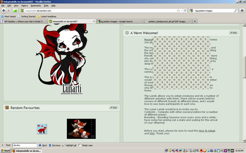
Task: Open the Tools menu
Action: [x=46, y=6]
